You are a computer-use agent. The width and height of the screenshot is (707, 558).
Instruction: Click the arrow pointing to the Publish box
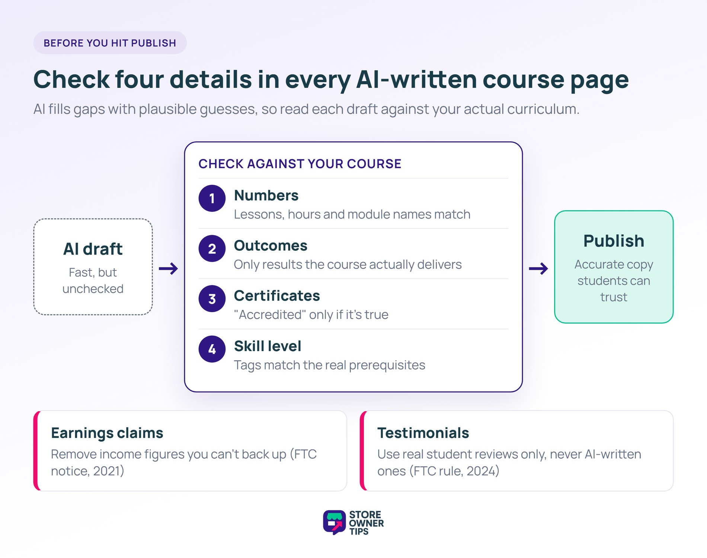[x=538, y=268]
